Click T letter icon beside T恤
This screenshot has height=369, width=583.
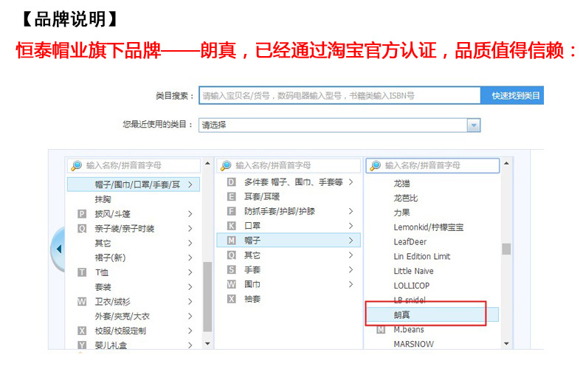(x=82, y=272)
